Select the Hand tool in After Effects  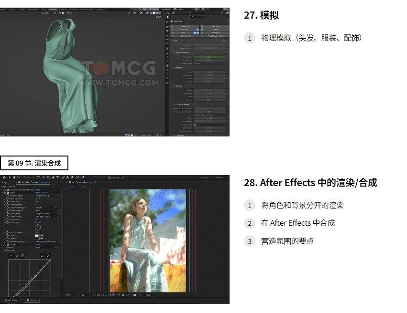coord(14,177)
